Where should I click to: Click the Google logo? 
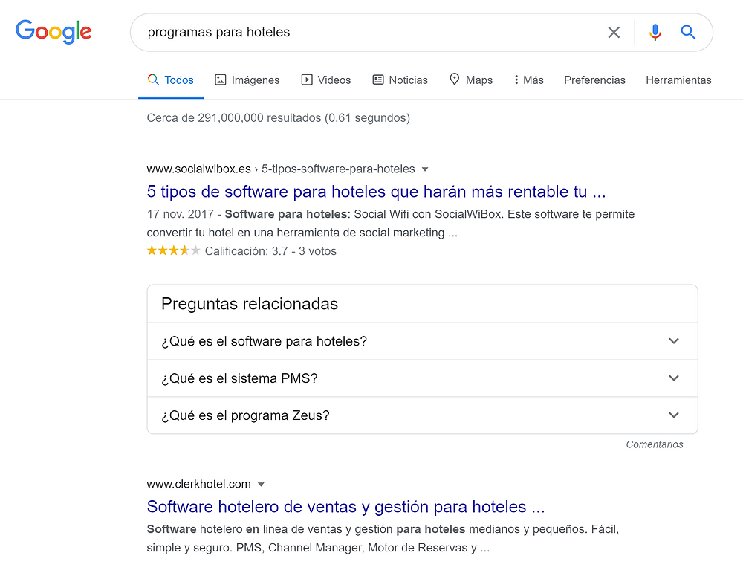(53, 32)
